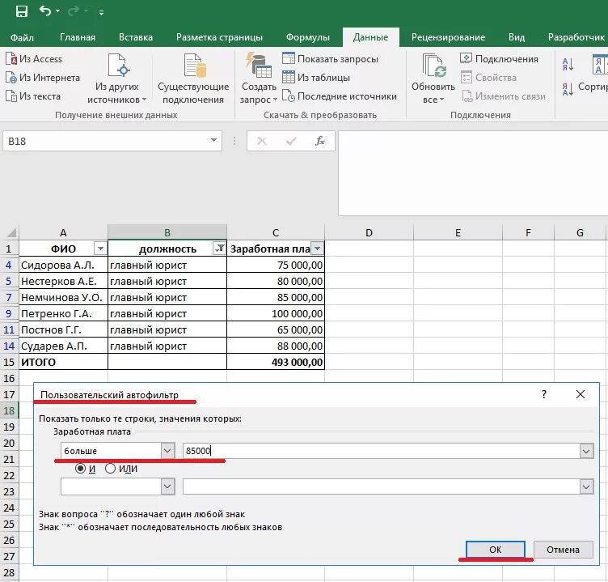The image size is (608, 582).
Task: Open the должность active filter button
Action: click(x=219, y=249)
